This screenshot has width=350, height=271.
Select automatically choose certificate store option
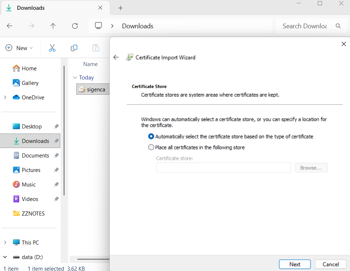pyautogui.click(x=151, y=137)
